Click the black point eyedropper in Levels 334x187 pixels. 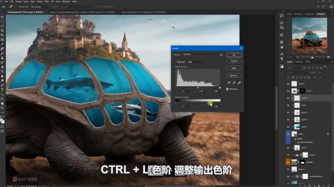click(x=229, y=83)
